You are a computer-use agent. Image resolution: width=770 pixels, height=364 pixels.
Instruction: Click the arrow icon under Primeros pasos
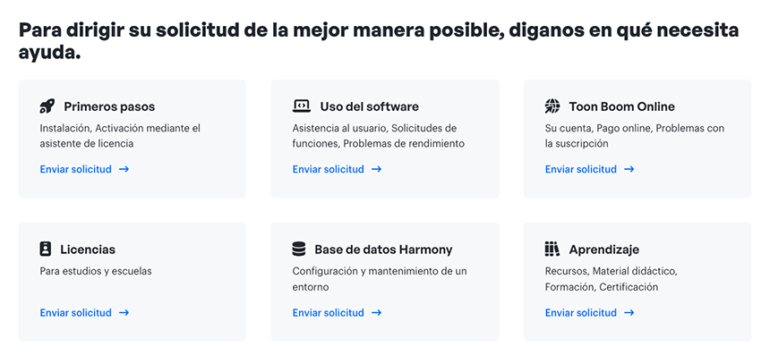point(124,169)
